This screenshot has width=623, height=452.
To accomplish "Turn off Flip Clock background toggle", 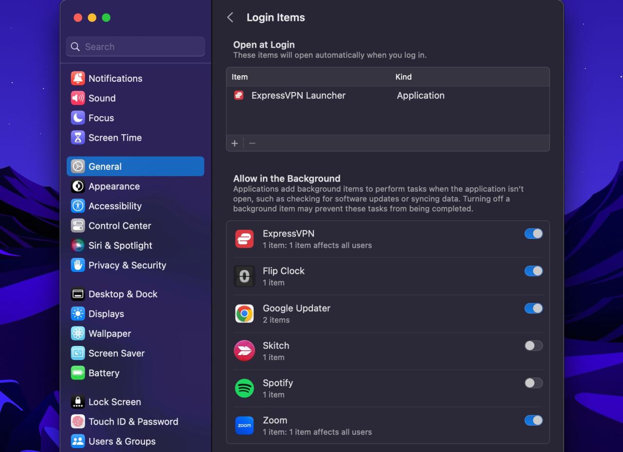I will point(533,271).
